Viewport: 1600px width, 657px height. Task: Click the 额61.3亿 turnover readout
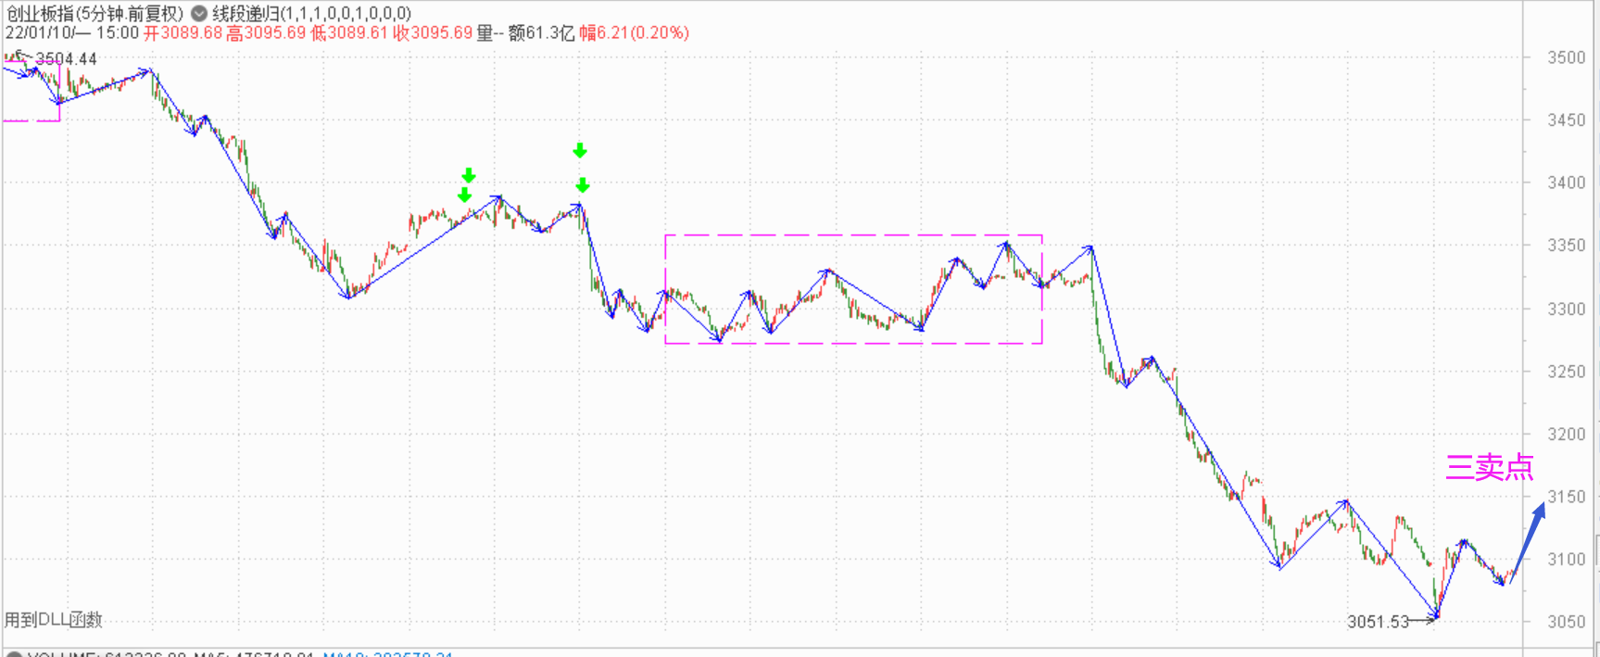click(541, 33)
